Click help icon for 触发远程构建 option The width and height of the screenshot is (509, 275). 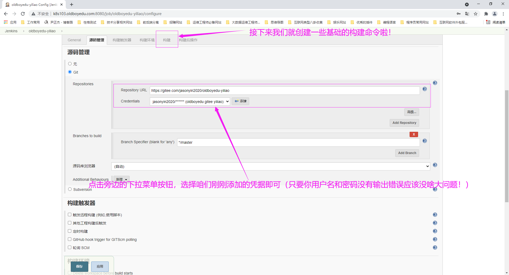pyautogui.click(x=435, y=215)
